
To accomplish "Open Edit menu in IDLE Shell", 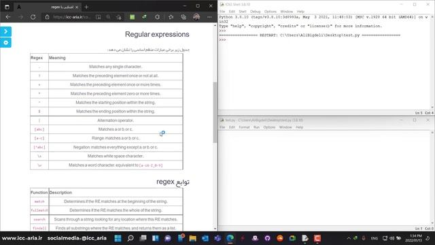I will 232,12.
